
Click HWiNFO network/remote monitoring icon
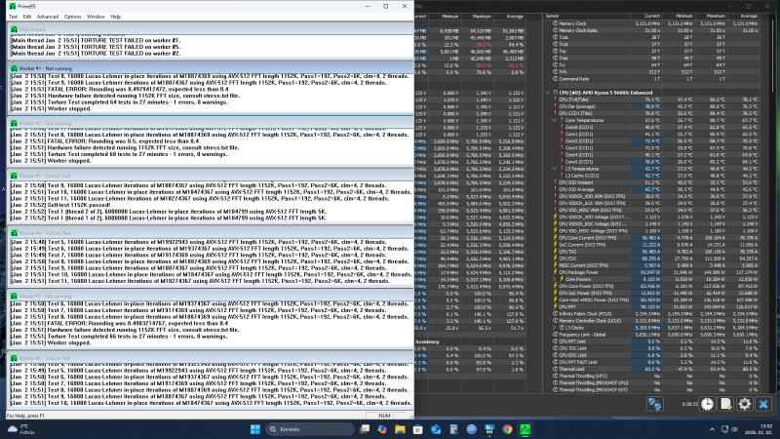(654, 404)
